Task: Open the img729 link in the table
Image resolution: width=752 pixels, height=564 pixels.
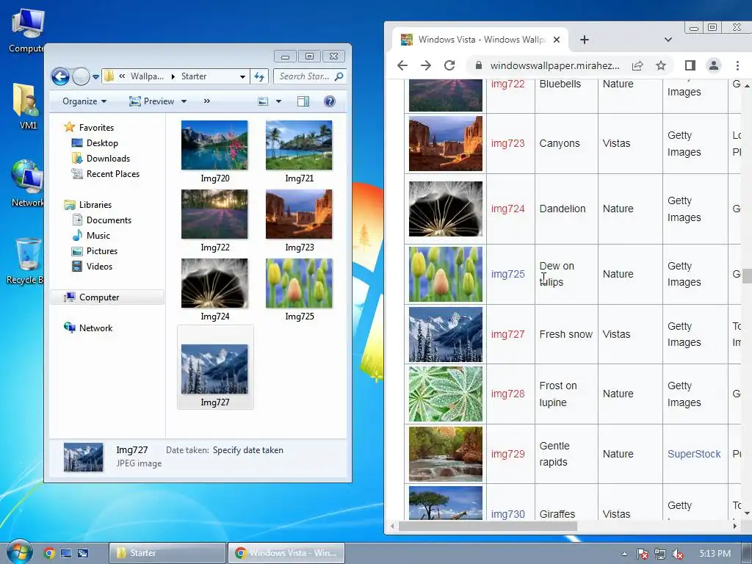Action: click(508, 454)
